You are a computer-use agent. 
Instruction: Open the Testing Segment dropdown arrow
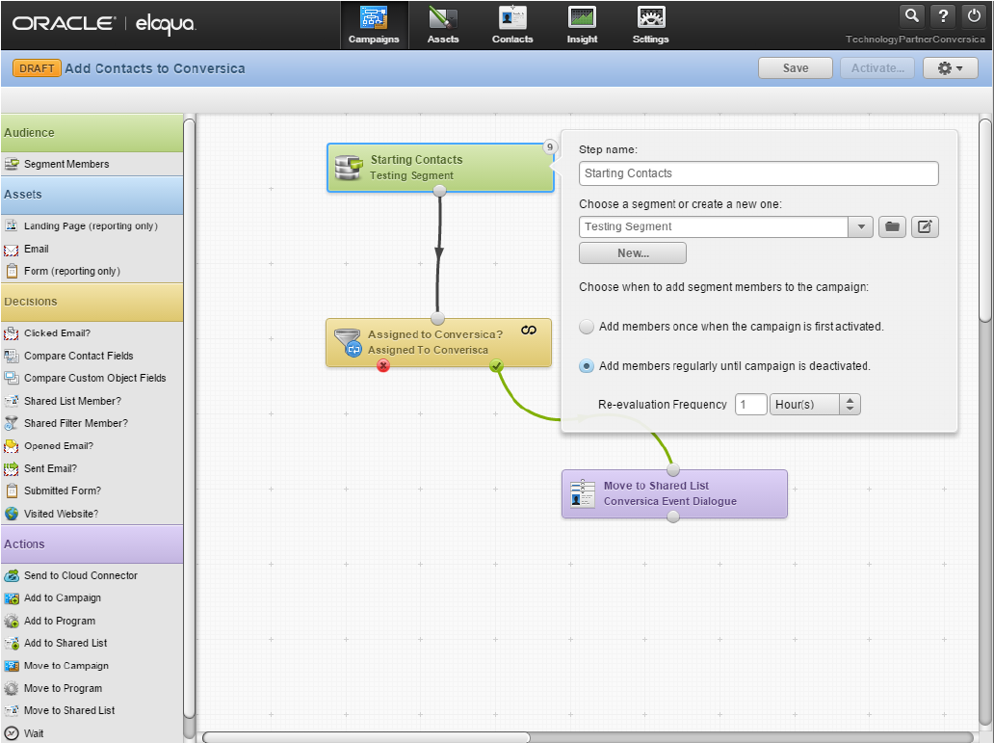[x=860, y=226]
